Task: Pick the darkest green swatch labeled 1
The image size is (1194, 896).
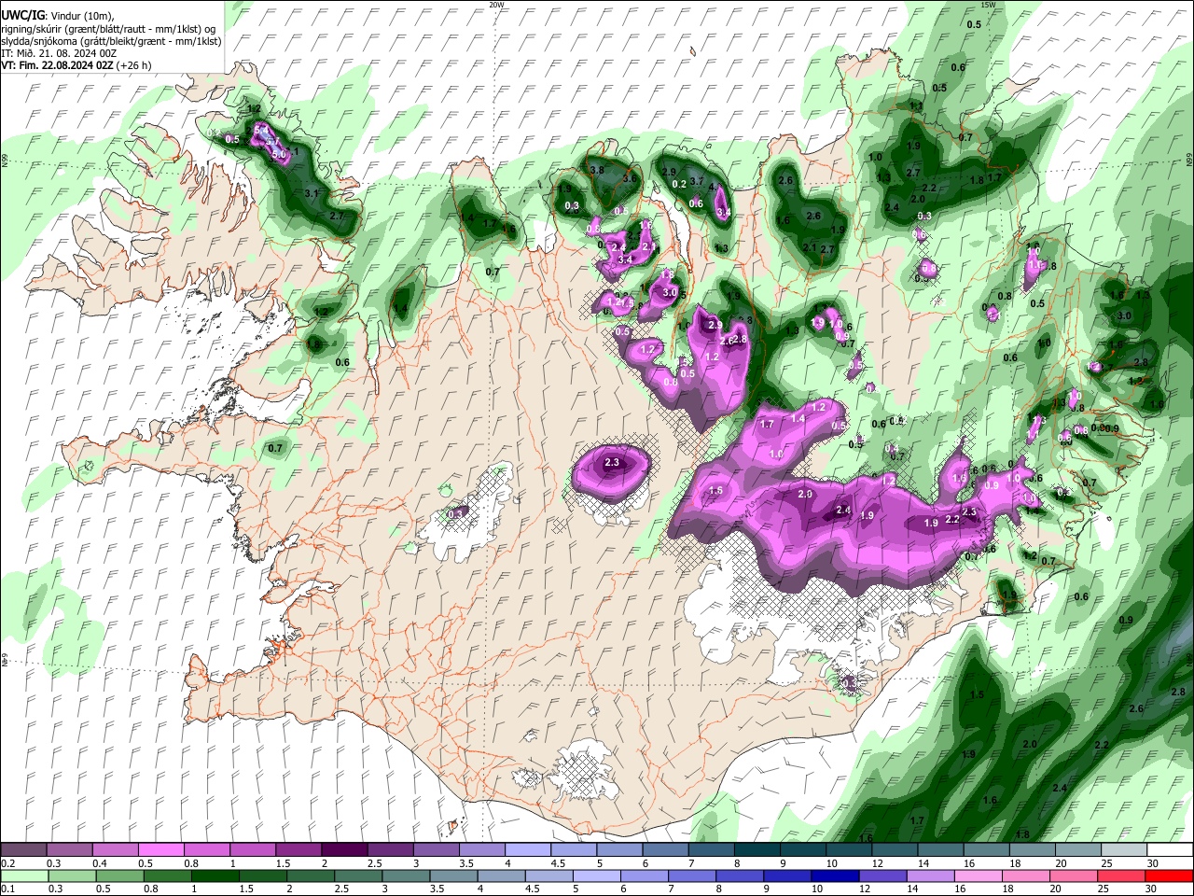Action: click(x=217, y=875)
